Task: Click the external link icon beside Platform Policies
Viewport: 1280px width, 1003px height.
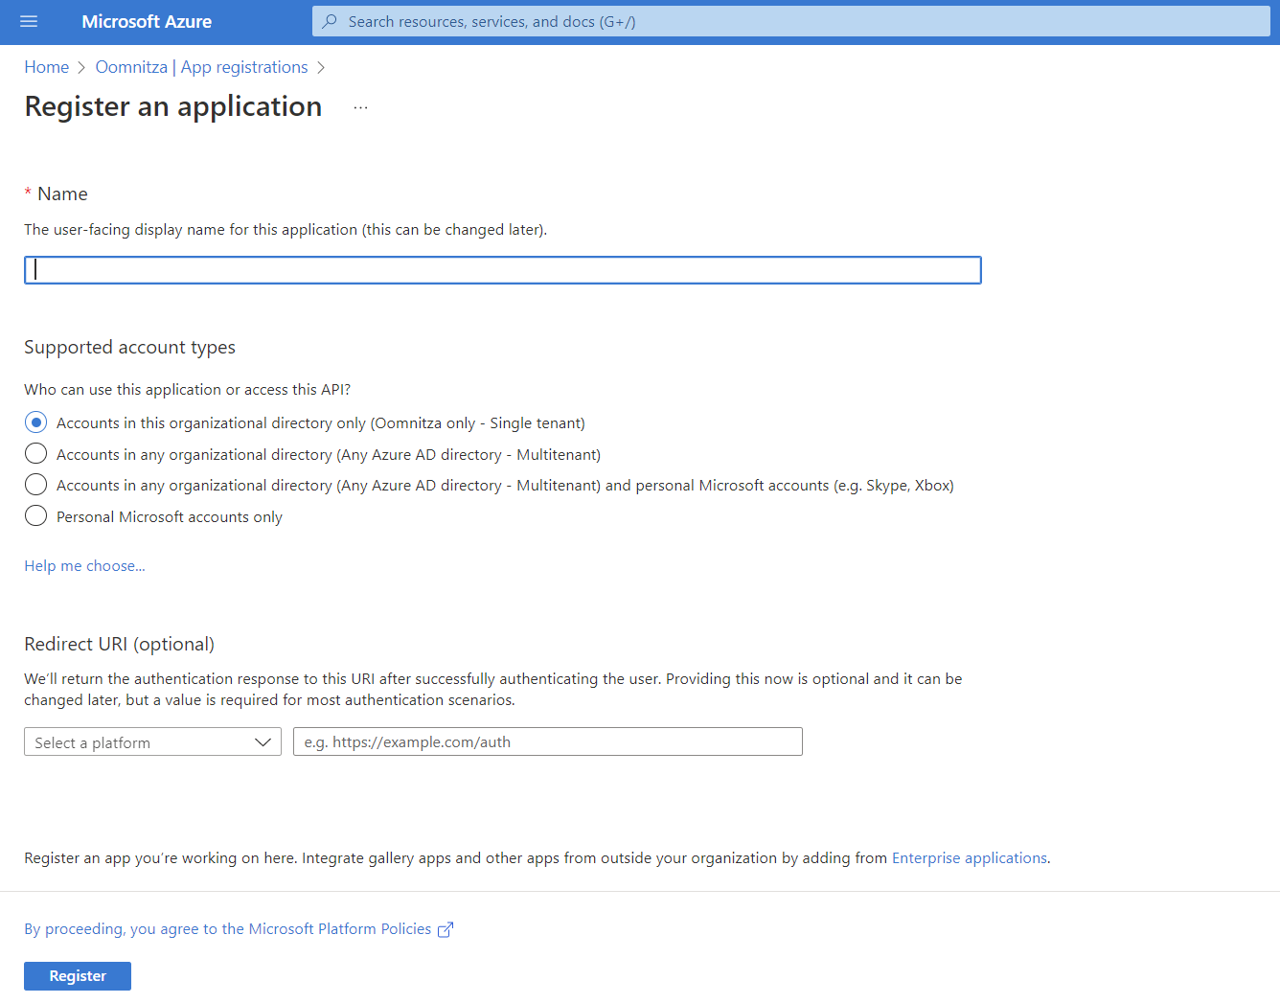Action: coord(445,928)
